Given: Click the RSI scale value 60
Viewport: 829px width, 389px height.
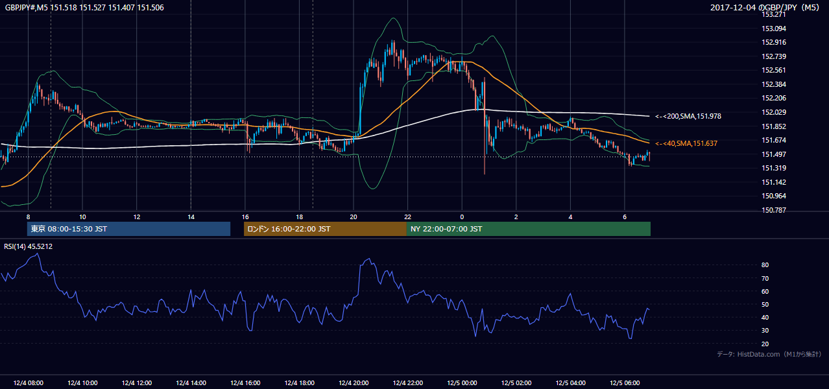Looking at the screenshot, I should click(x=765, y=291).
